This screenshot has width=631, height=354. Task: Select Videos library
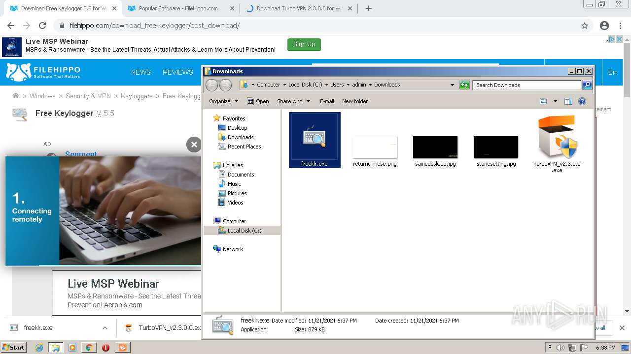[235, 203]
